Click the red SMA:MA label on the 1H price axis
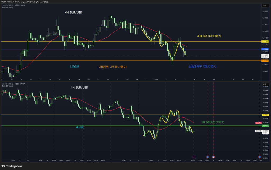This screenshot has width=271, height=170. pyautogui.click(x=259, y=123)
